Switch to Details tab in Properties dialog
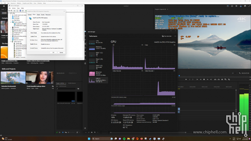 [x=38, y=15]
